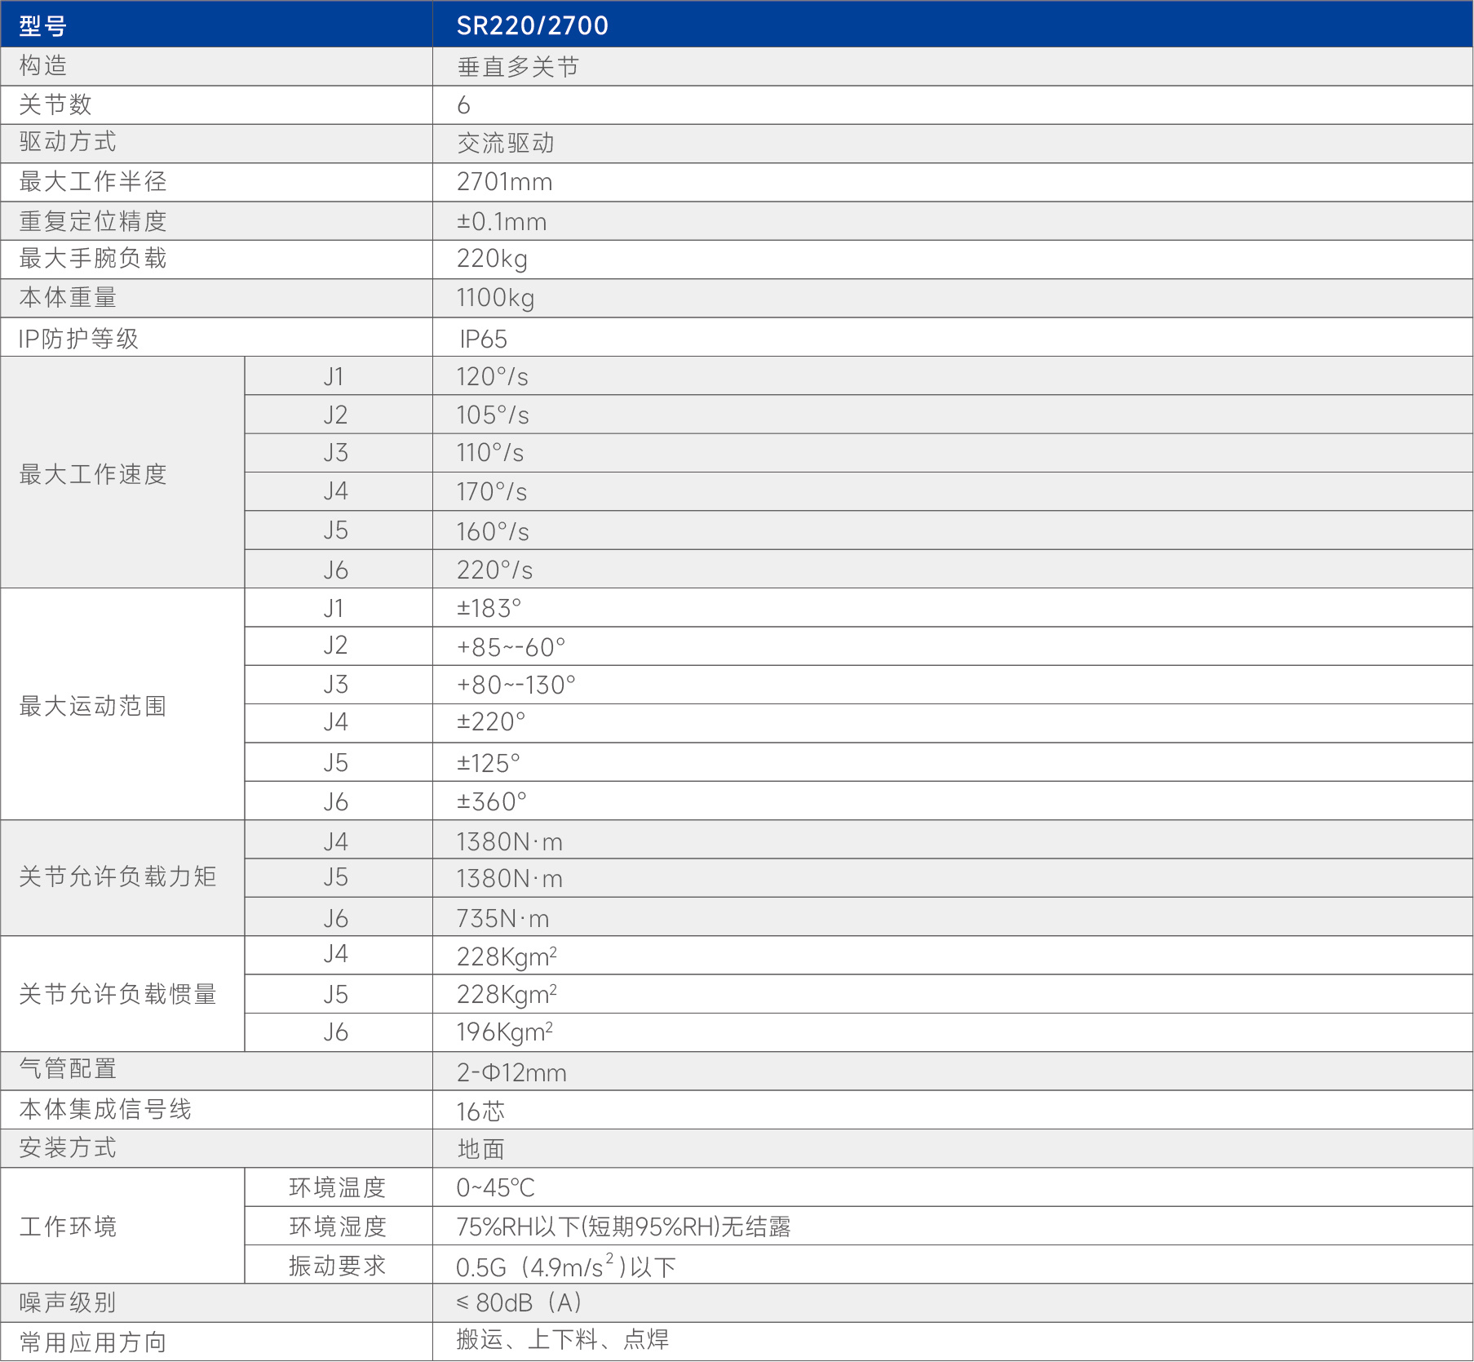Select the 220kg wrist payload value
Viewport: 1474px width, 1362px height.
tap(492, 259)
